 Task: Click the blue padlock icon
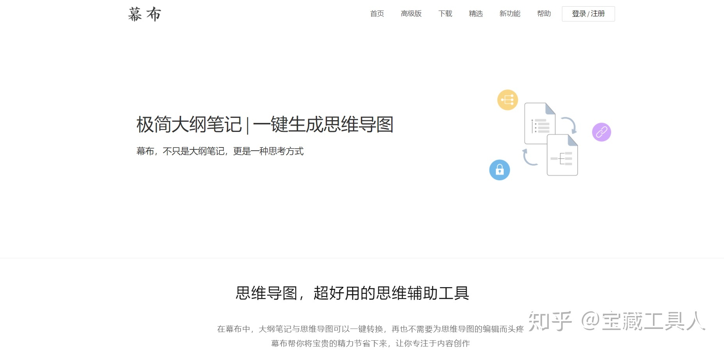[499, 170]
